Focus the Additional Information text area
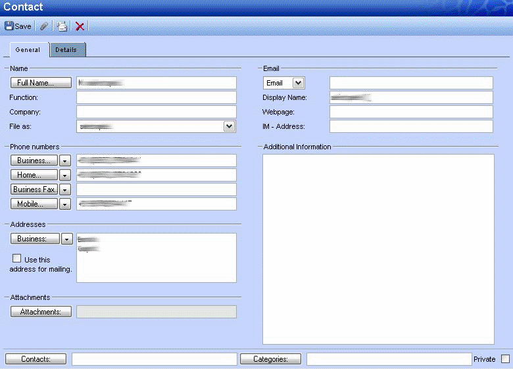 (378, 249)
